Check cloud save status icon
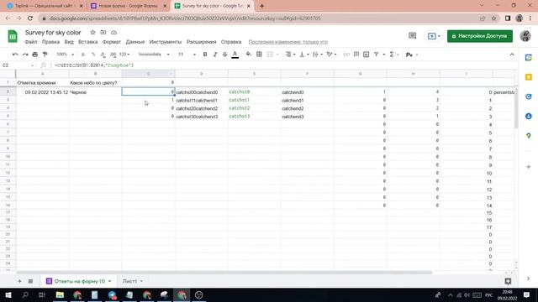The height and width of the screenshot is (302, 538). point(114,32)
